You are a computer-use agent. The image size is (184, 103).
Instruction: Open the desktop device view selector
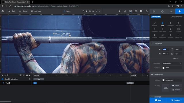[x=131, y=11]
